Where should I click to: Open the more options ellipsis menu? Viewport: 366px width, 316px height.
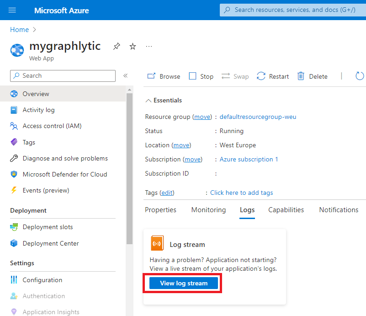pyautogui.click(x=149, y=46)
